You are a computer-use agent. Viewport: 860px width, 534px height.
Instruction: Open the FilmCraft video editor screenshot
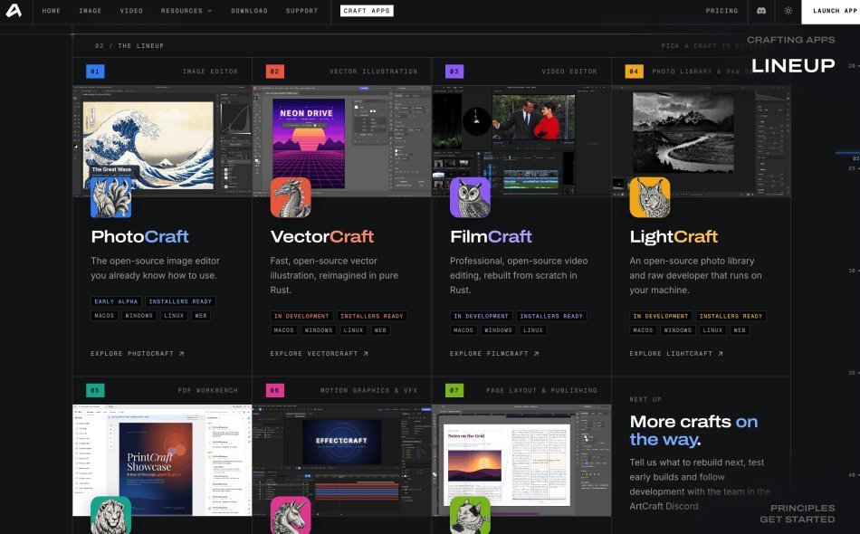521,141
